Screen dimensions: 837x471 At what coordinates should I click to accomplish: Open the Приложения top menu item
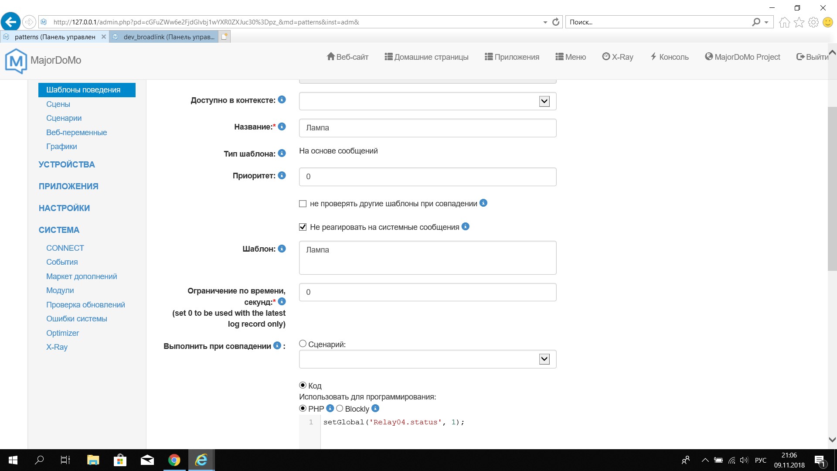pyautogui.click(x=512, y=57)
